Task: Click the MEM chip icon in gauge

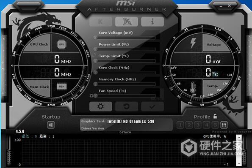Action: point(61,87)
